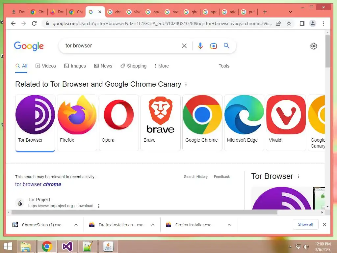Expand options for Firefox Installer.exe download
Image resolution: width=337 pixels, height=253 pixels.
(x=229, y=225)
